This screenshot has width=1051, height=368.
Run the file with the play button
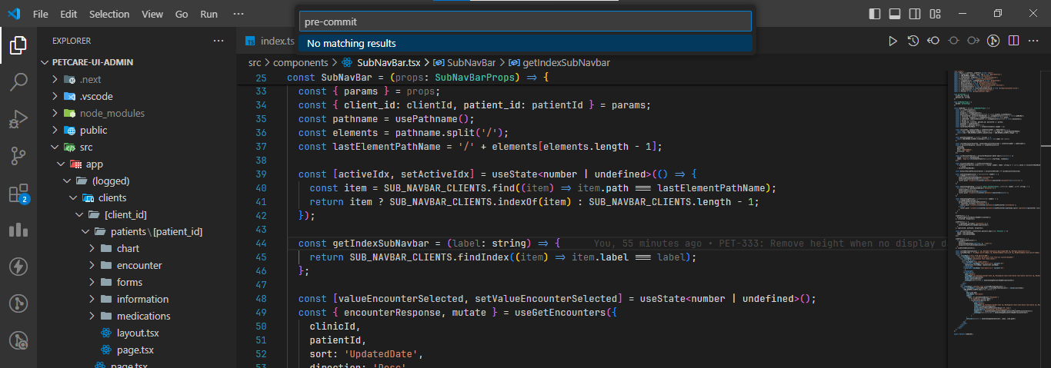(893, 41)
